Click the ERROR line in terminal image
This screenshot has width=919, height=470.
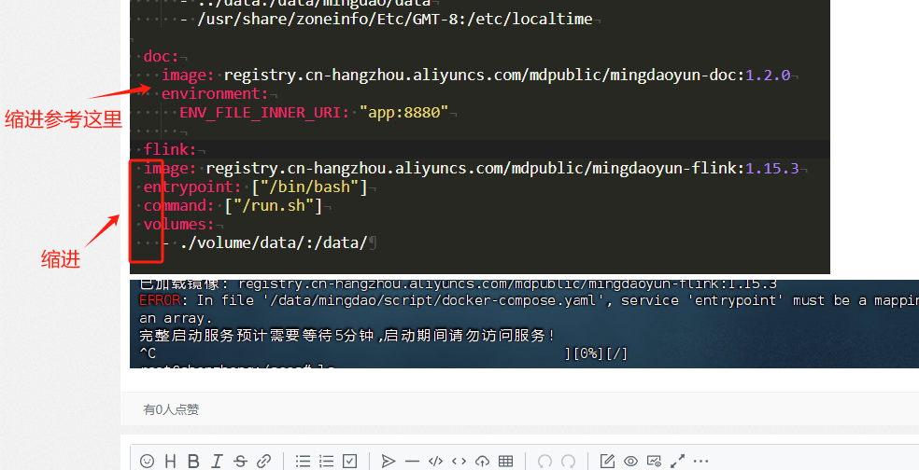pyautogui.click(x=529, y=300)
